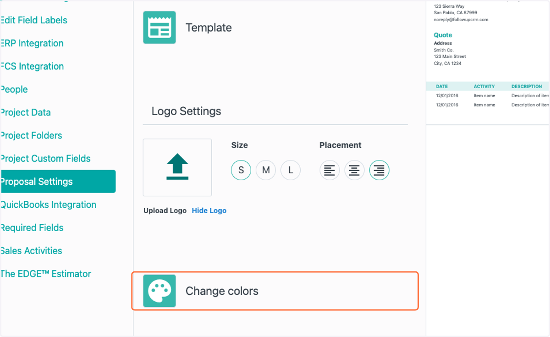
Task: Select center logo placement
Action: 354,171
